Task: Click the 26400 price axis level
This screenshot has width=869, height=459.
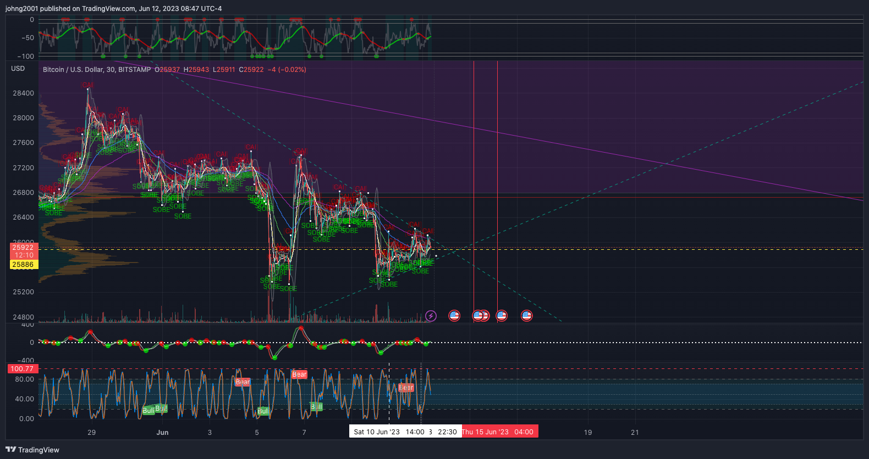Action: 24,217
